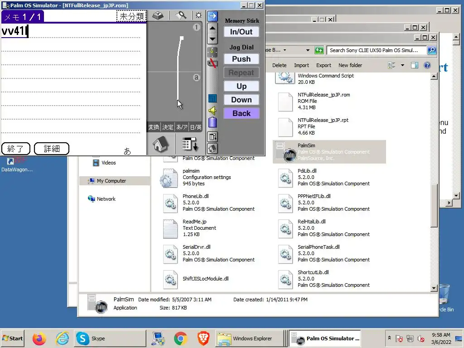Click the brightness sun icon in Palm simulator

click(x=198, y=15)
